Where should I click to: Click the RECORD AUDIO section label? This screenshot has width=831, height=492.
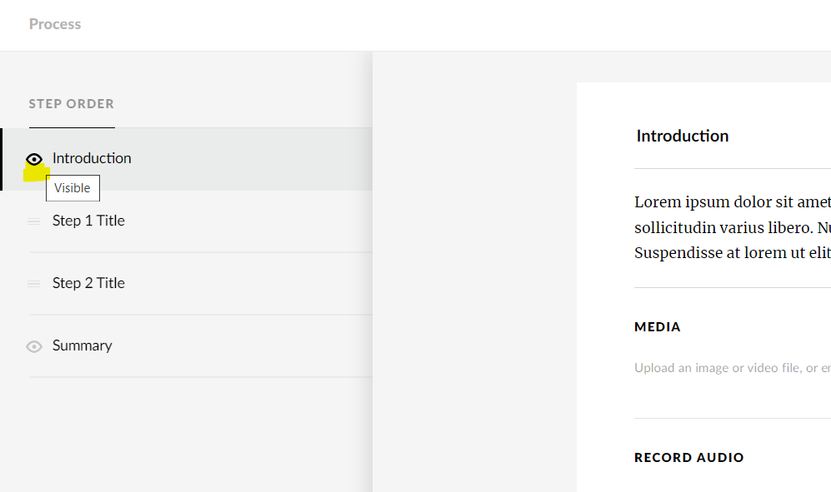[x=688, y=458]
